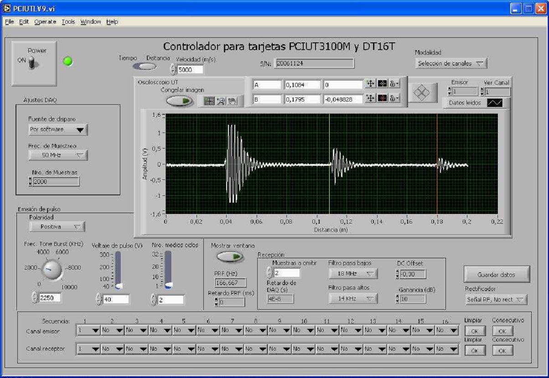Toggle the Congelar imagen button

[179, 101]
